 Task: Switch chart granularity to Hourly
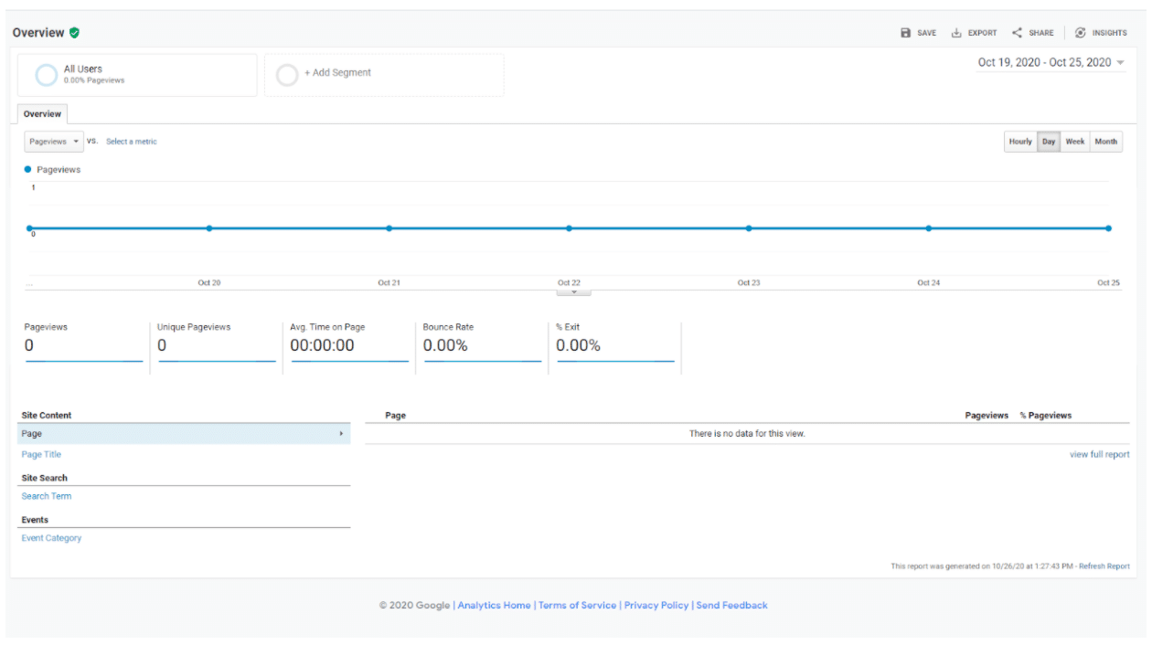[x=1020, y=142]
